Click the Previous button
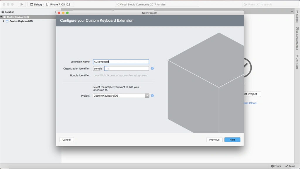The width and height of the screenshot is (300, 169). (x=214, y=140)
